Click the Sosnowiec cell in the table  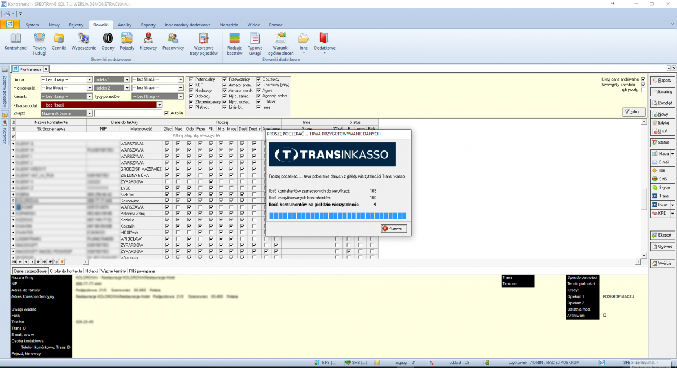pyautogui.click(x=141, y=200)
